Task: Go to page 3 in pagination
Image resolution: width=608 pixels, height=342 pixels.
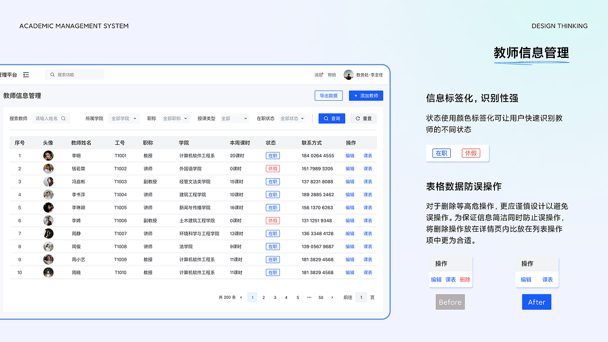Action: pyautogui.click(x=275, y=297)
